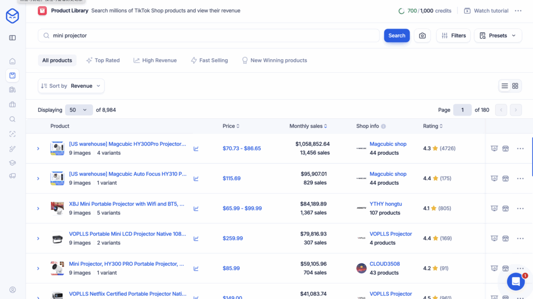This screenshot has height=299, width=533.
Task: Open the VOPLLS Projector shop link in the $259.99 row
Action: [390, 234]
